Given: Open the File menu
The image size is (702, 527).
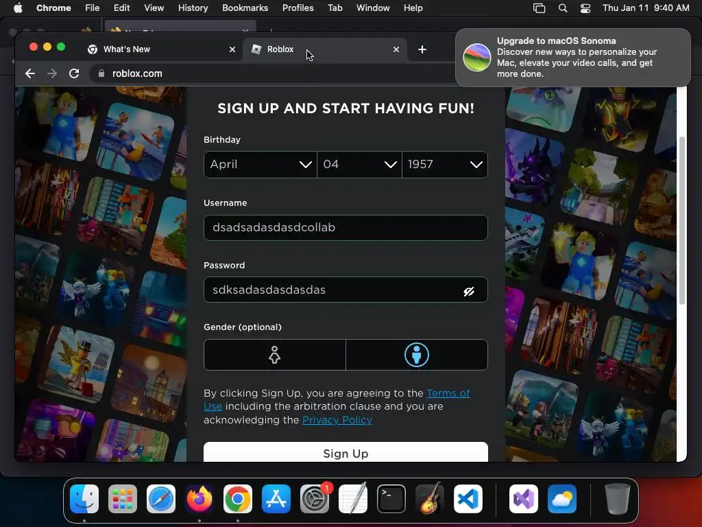Looking at the screenshot, I should 93,8.
